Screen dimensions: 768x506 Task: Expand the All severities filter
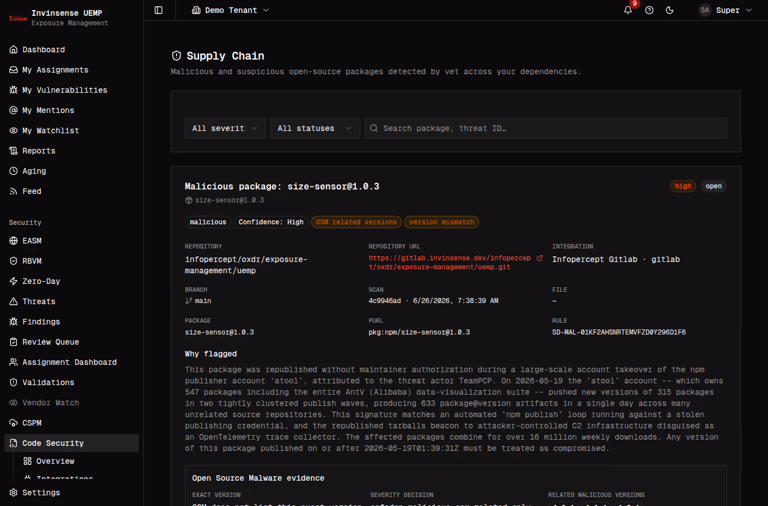pyautogui.click(x=225, y=128)
